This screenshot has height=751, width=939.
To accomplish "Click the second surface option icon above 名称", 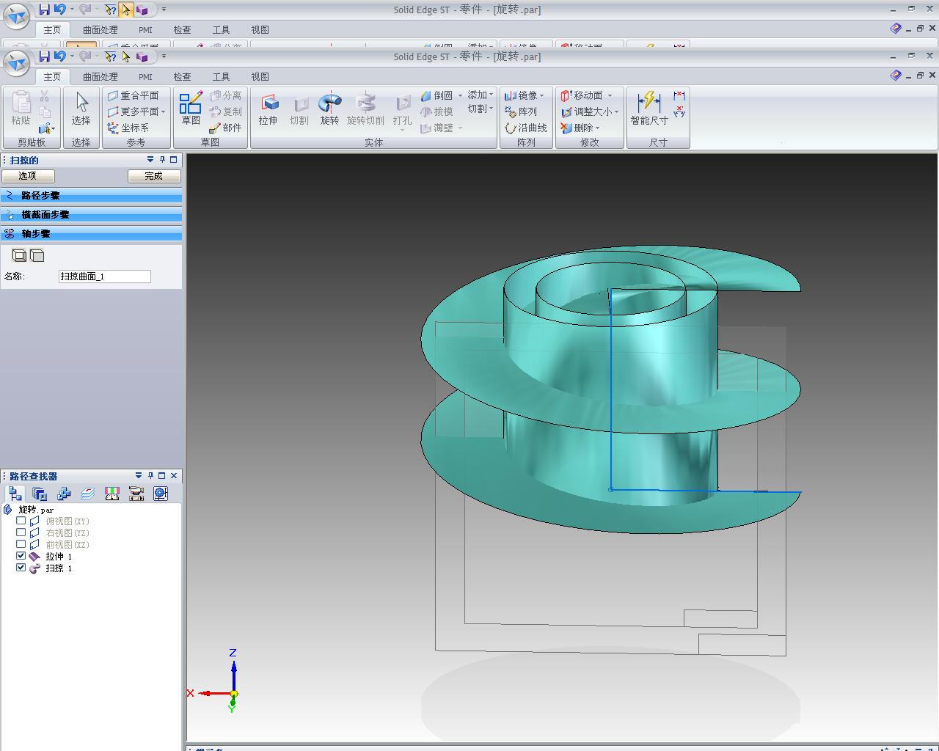I will point(37,255).
